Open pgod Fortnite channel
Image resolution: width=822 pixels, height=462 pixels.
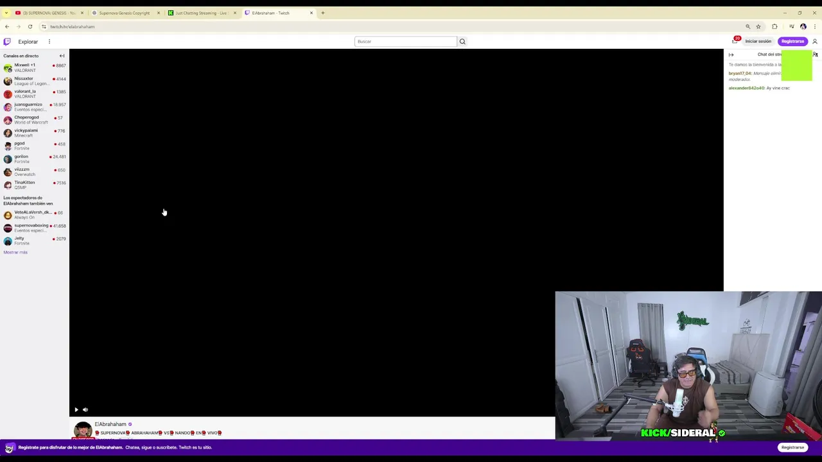(35, 146)
